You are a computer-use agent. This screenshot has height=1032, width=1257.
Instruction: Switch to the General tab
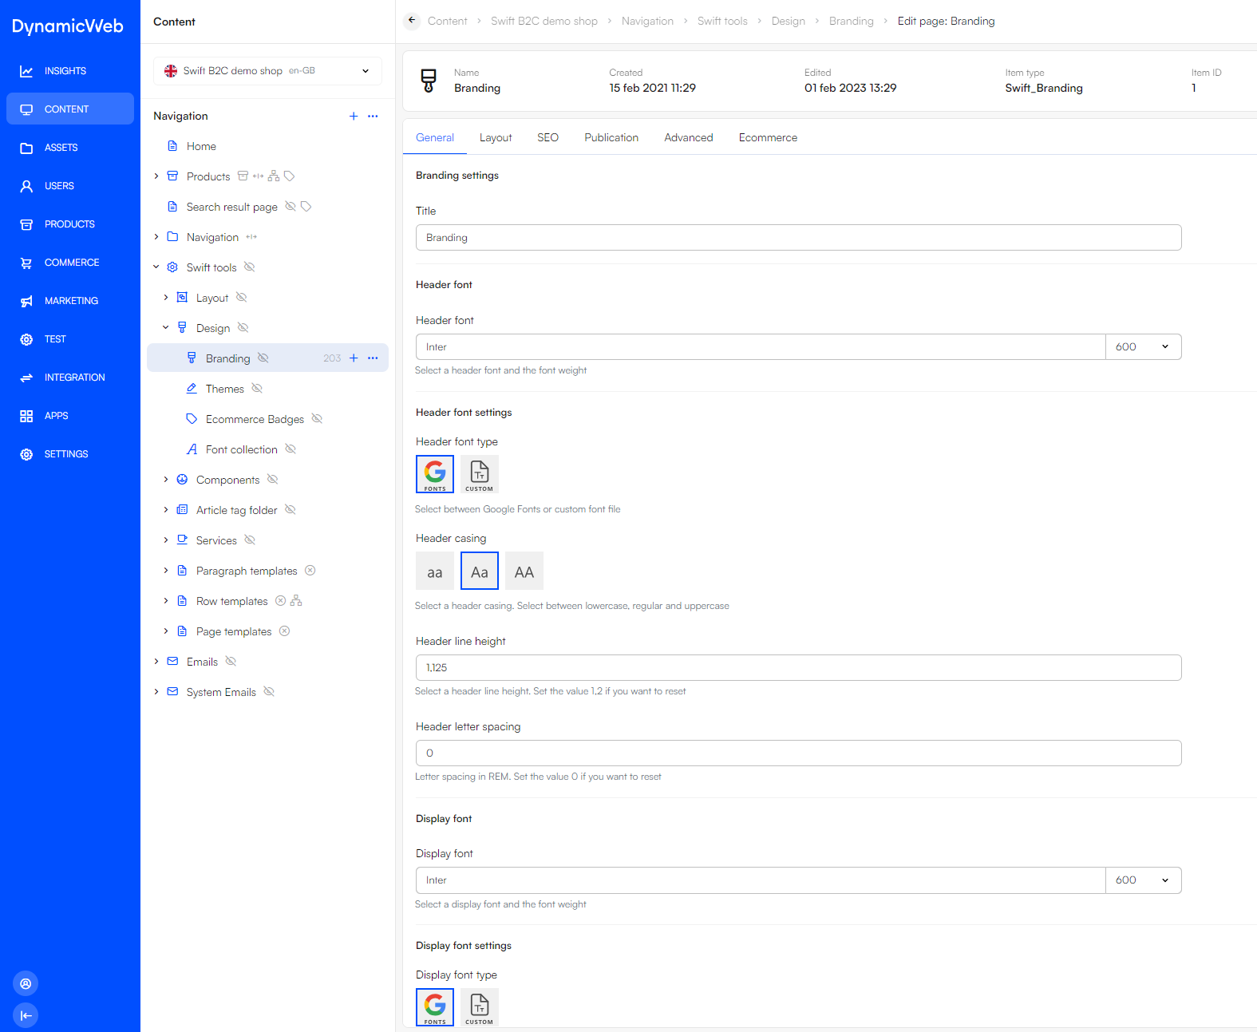click(x=435, y=137)
